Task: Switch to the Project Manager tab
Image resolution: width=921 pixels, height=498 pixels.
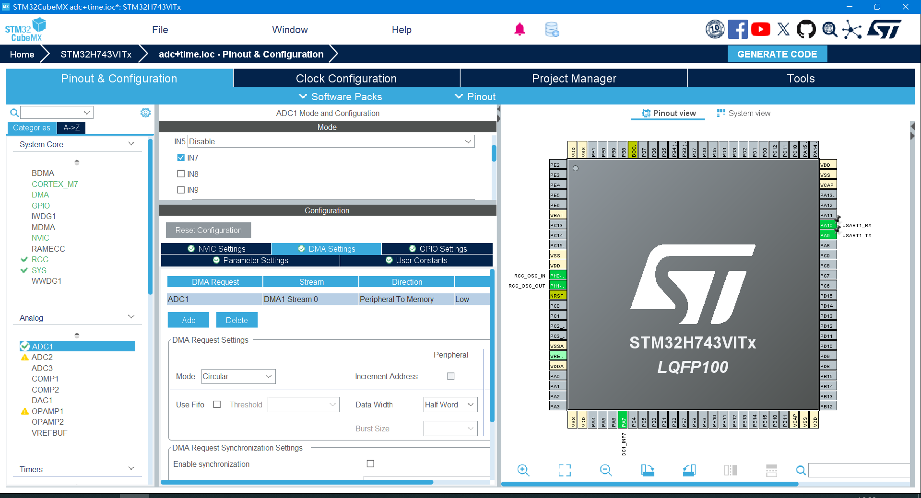Action: (x=574, y=78)
